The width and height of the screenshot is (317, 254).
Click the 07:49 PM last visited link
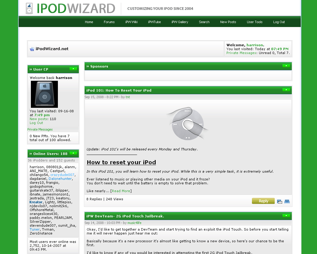(280, 49)
